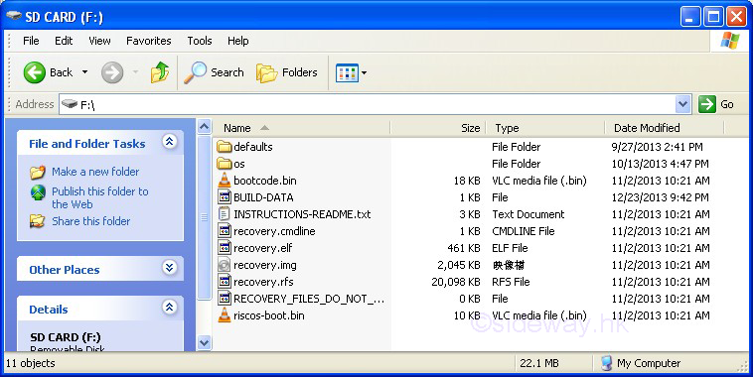The width and height of the screenshot is (753, 377).
Task: Open the Tools menu
Action: (200, 41)
